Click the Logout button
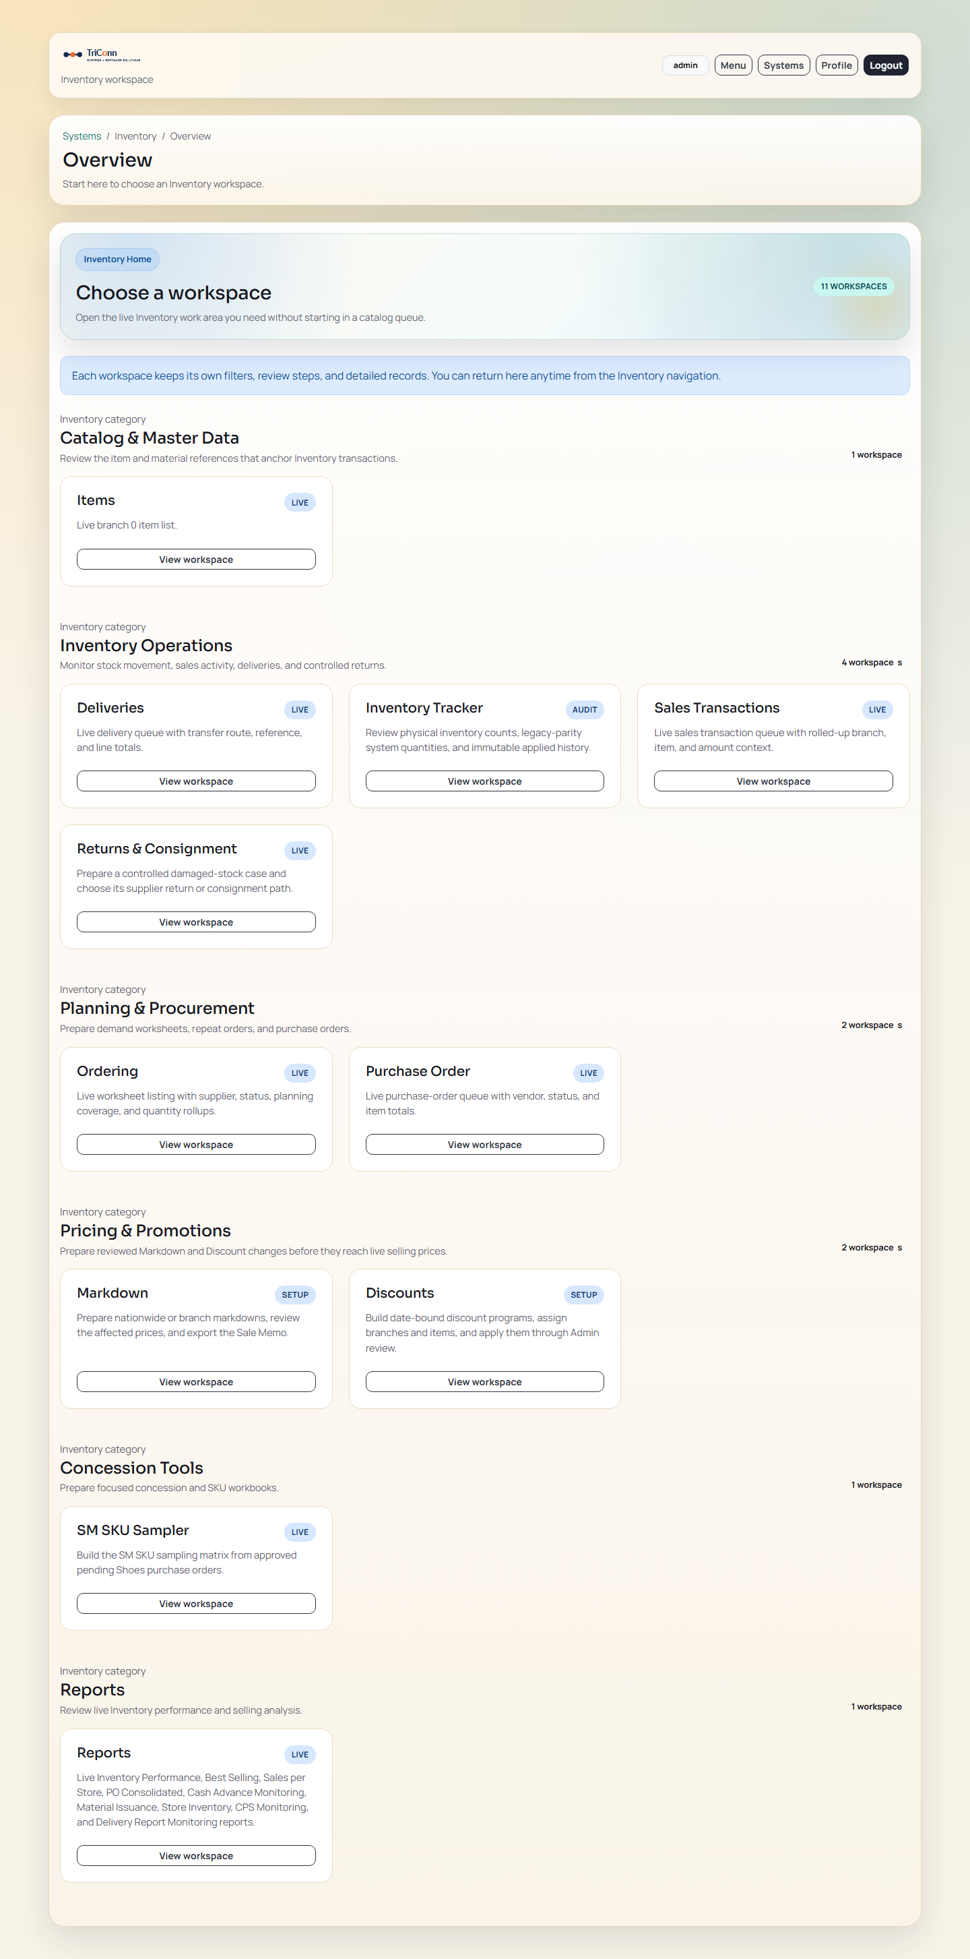970x1959 pixels. pos(886,65)
